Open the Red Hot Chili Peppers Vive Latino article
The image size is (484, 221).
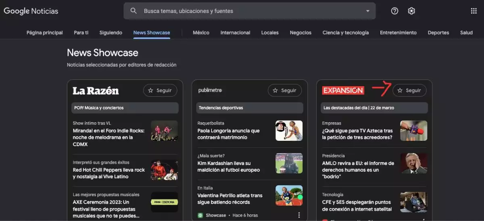[108, 173]
